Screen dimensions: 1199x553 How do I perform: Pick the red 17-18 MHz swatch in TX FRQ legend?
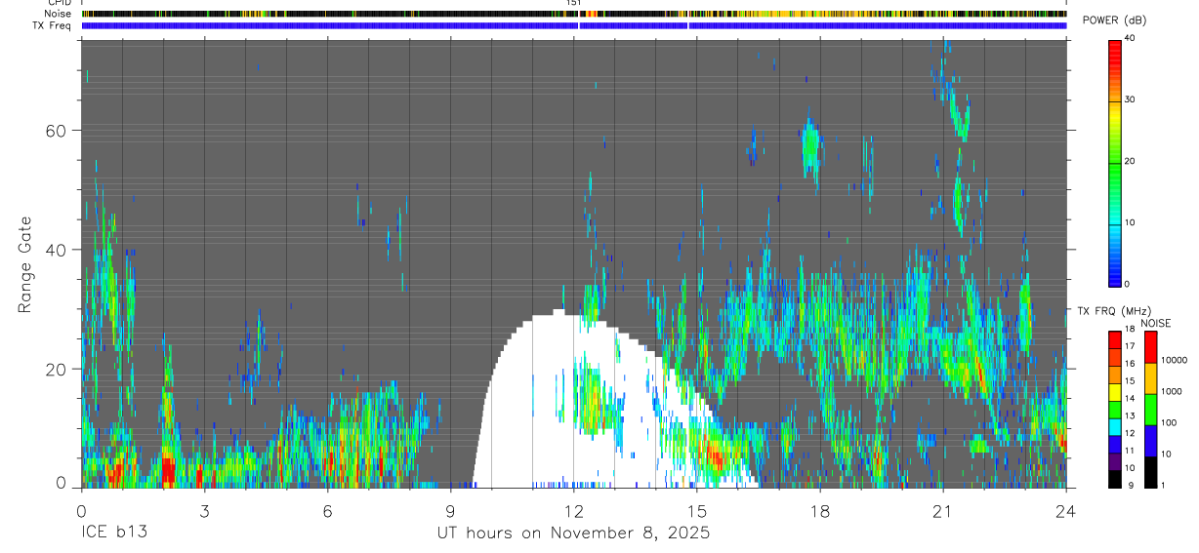pos(1114,340)
